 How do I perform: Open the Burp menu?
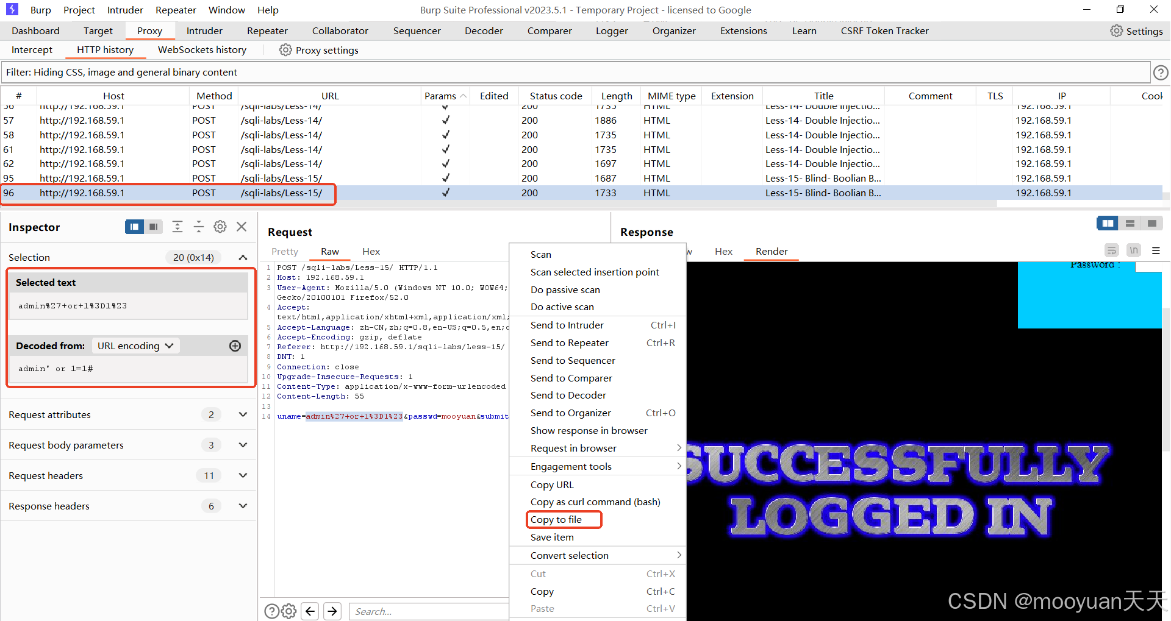point(41,10)
